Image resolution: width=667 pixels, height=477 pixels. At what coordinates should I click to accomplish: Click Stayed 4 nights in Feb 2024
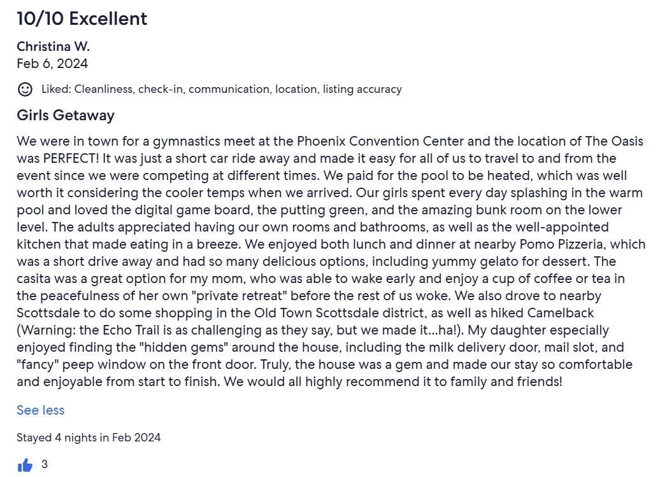pyautogui.click(x=89, y=438)
